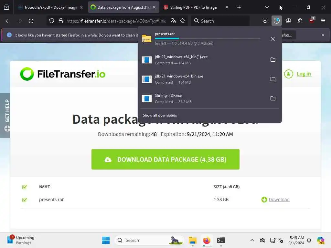The image size is (331, 248).
Task: Click the Download link for presents.rar
Action: point(279,200)
